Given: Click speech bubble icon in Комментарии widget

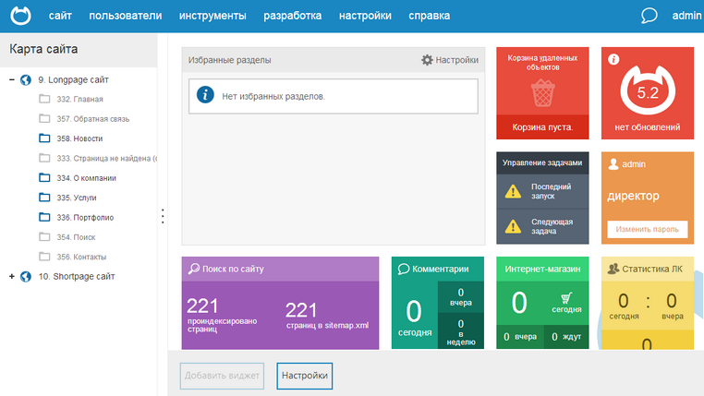Looking at the screenshot, I should 404,269.
